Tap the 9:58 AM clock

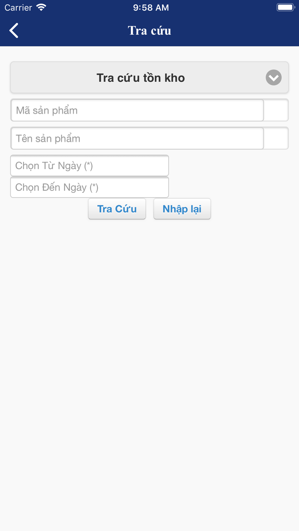pos(151,7)
